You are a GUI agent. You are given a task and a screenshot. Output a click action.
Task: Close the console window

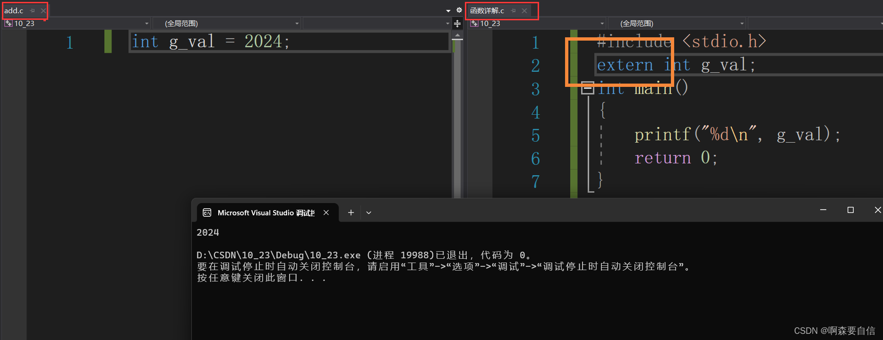pyautogui.click(x=877, y=210)
